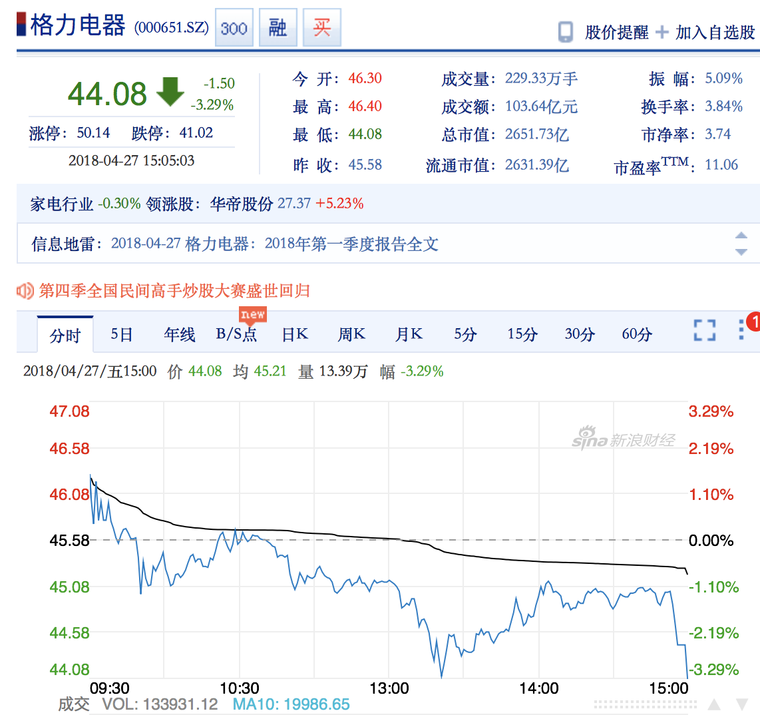760x715 pixels.
Task: Click the 300 index badge
Action: pyautogui.click(x=234, y=28)
